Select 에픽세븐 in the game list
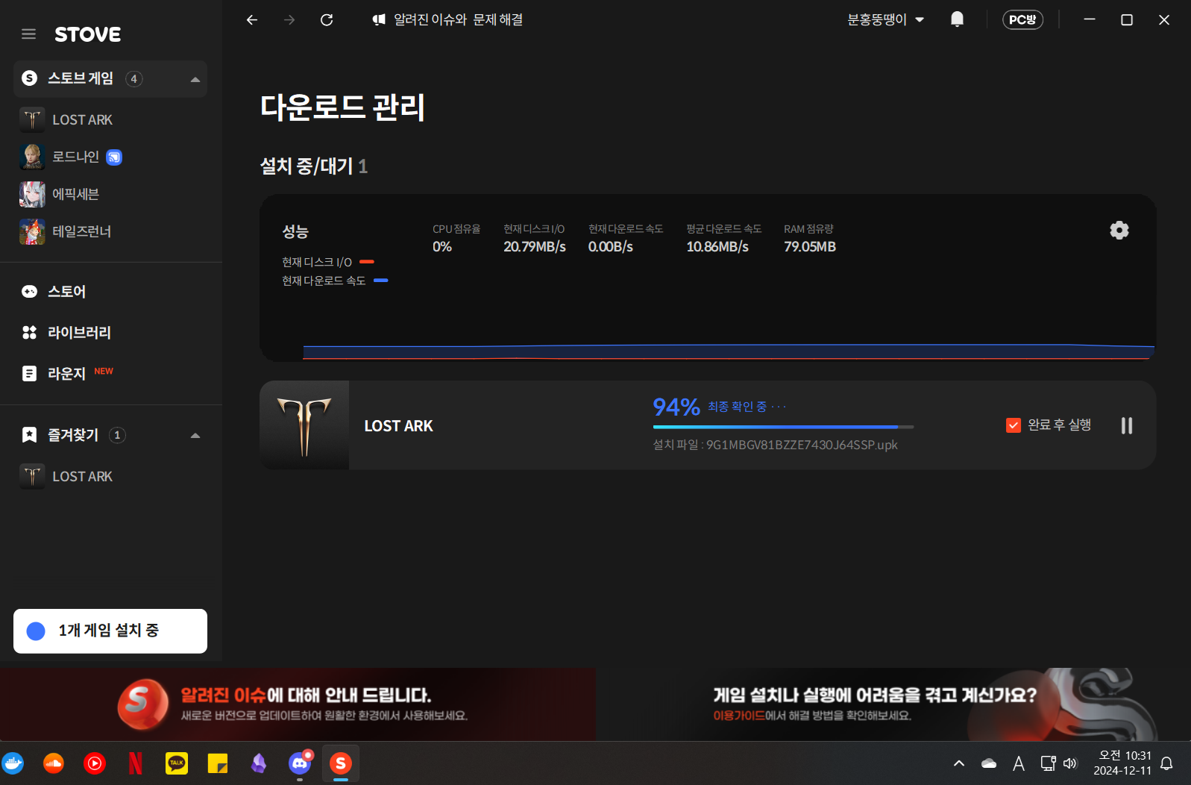This screenshot has width=1191, height=785. 75,194
